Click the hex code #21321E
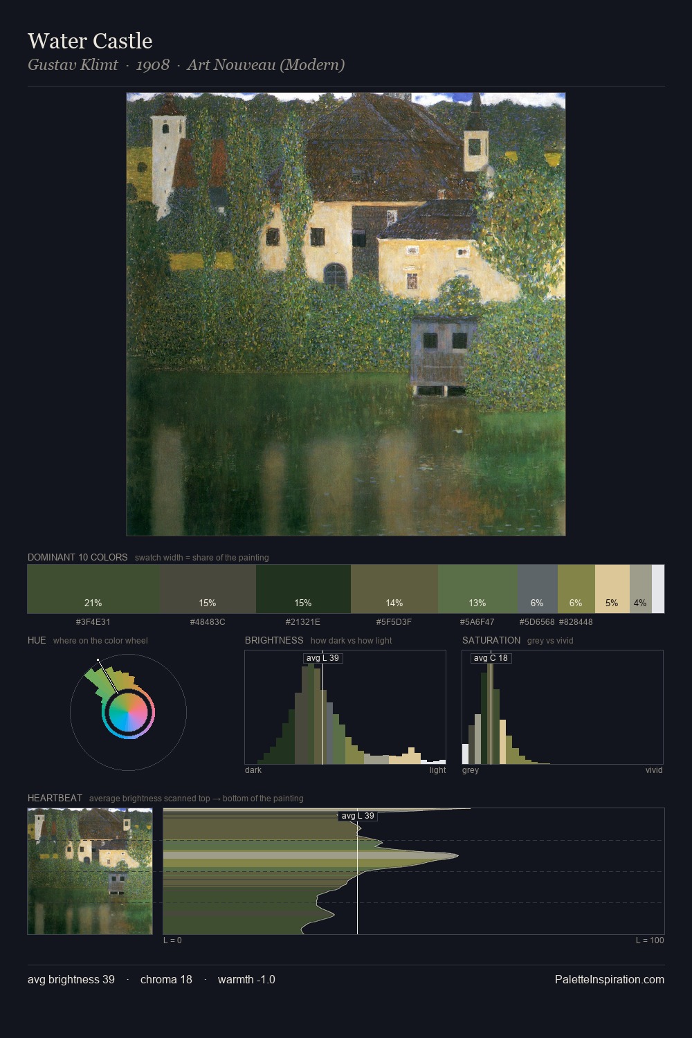The width and height of the screenshot is (692, 1038). [x=303, y=622]
